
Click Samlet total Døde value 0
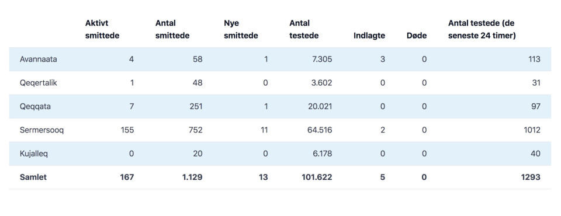coord(424,177)
